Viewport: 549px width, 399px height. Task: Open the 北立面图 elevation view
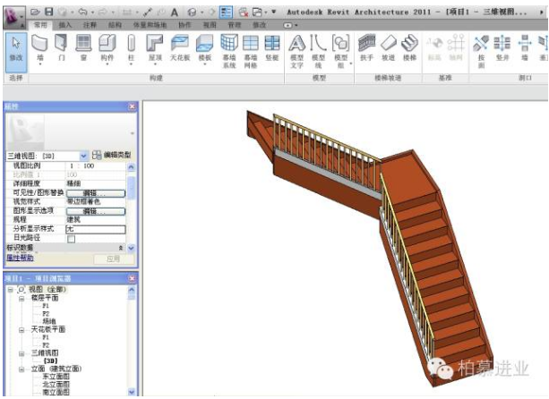coord(56,385)
